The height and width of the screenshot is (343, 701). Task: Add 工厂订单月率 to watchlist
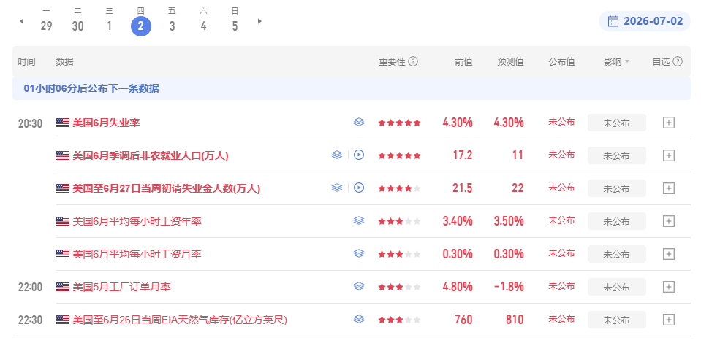pyautogui.click(x=668, y=287)
